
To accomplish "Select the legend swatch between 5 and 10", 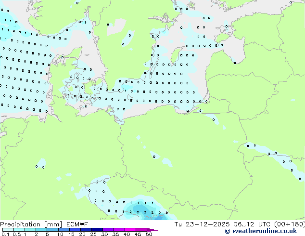I will [x=52, y=230].
